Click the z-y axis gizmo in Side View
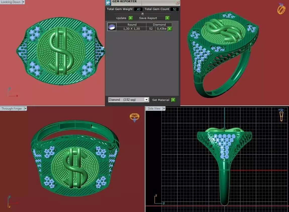The width and height of the screenshot is (289, 212). (x=159, y=200)
